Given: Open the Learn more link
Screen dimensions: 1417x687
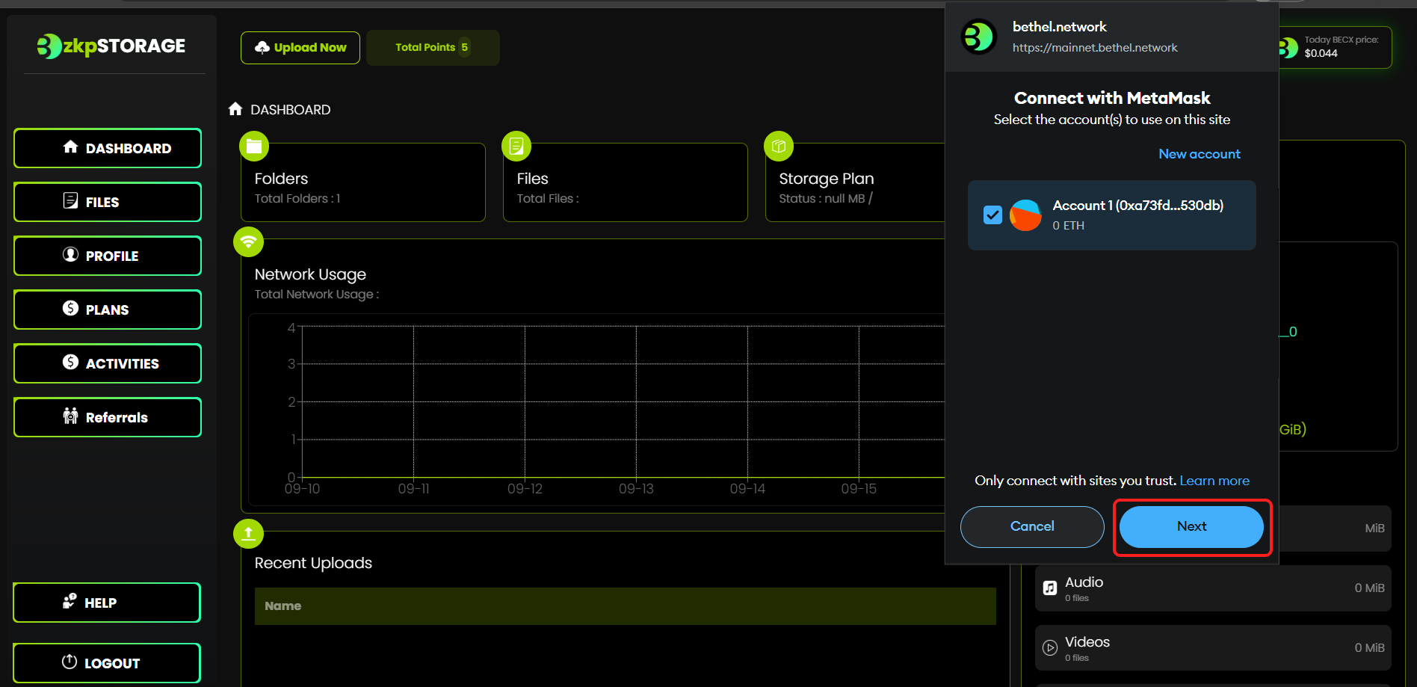Looking at the screenshot, I should coord(1214,481).
